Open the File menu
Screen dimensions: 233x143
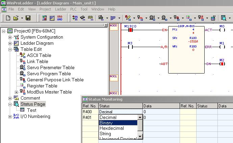click(x=11, y=9)
